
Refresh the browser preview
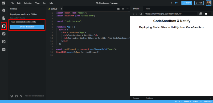141,14
